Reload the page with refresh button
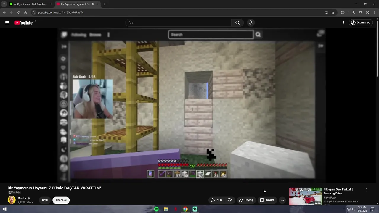Viewport: 379px width, 213px height. tap(18, 12)
